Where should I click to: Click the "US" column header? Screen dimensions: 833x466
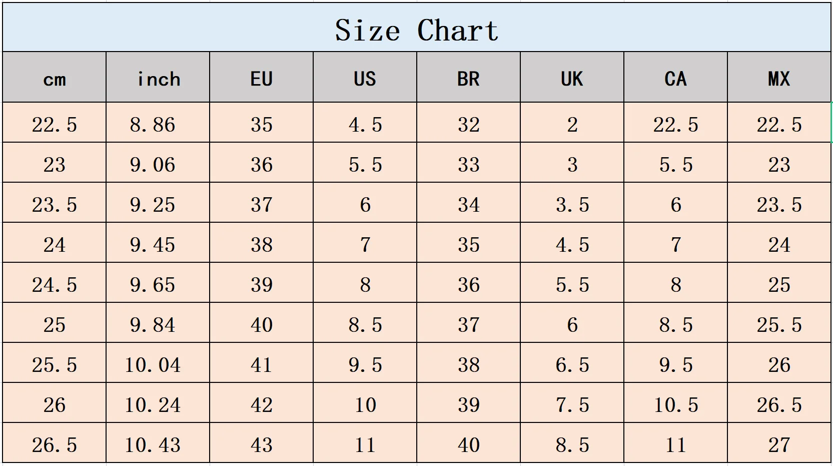tap(365, 79)
